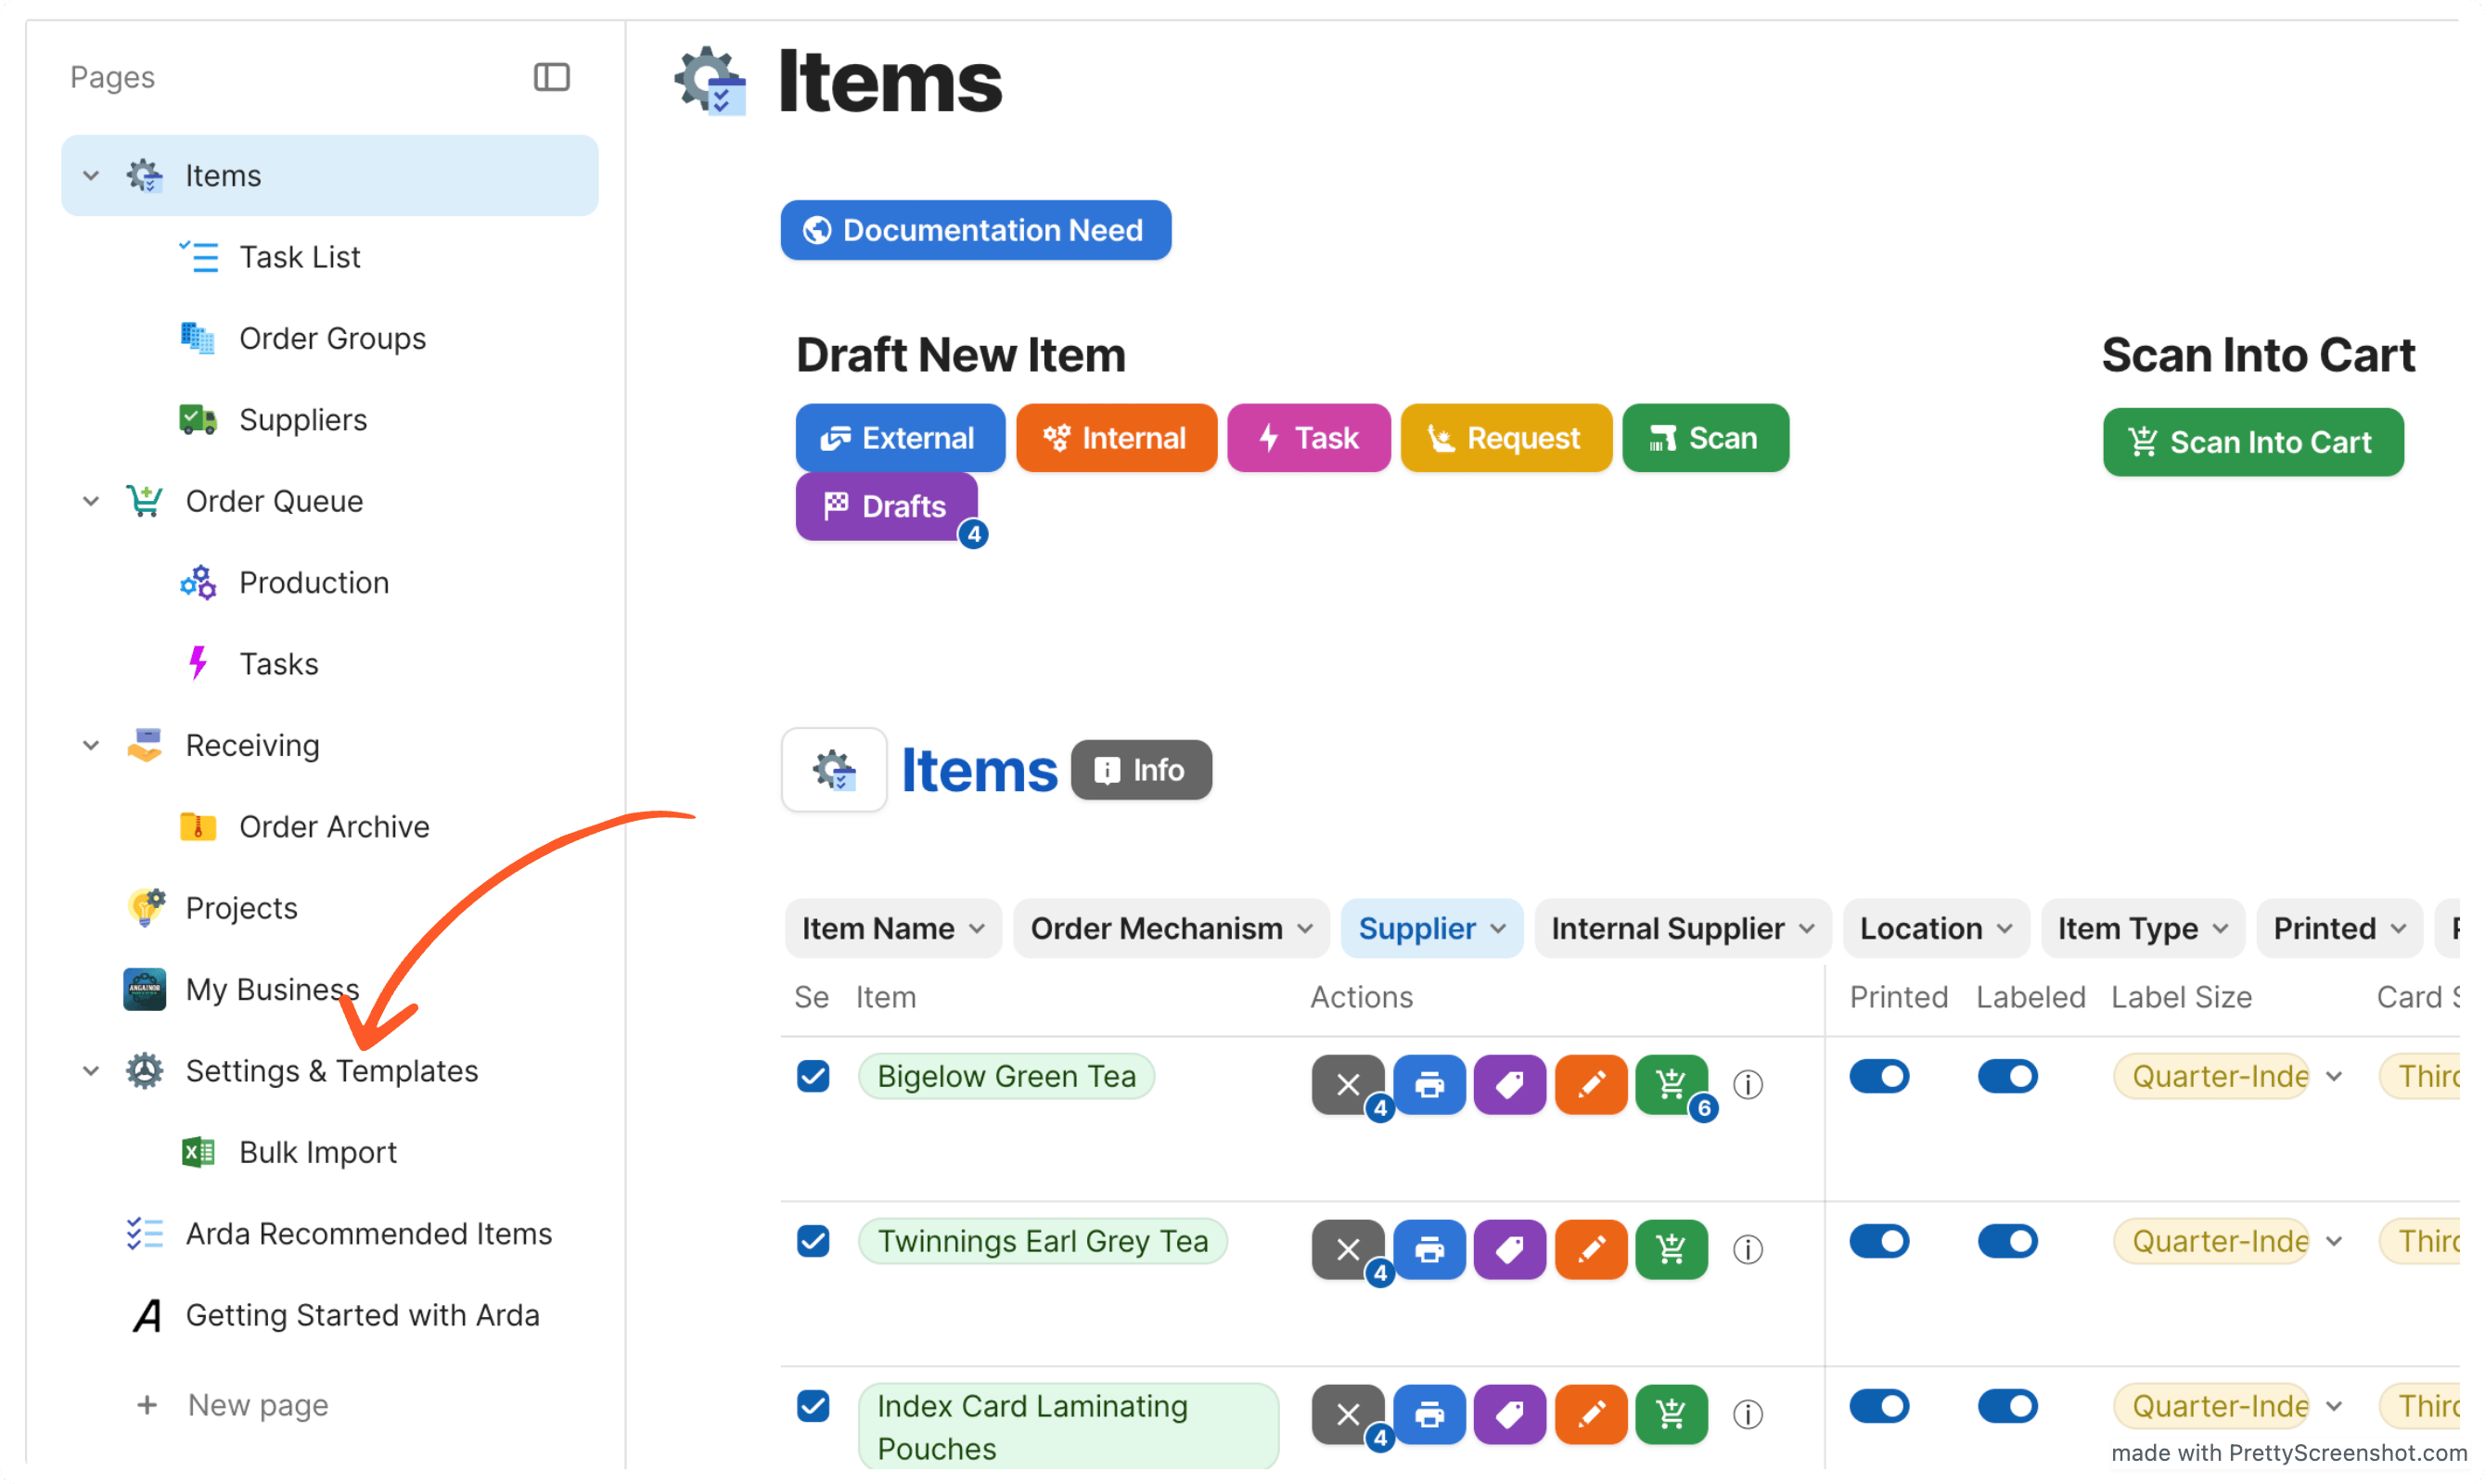Click the print icon for Bigelow Green Tea

tap(1429, 1084)
